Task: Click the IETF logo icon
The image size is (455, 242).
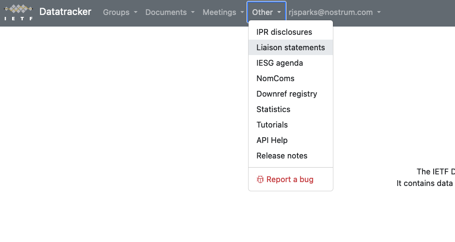Action: point(18,13)
